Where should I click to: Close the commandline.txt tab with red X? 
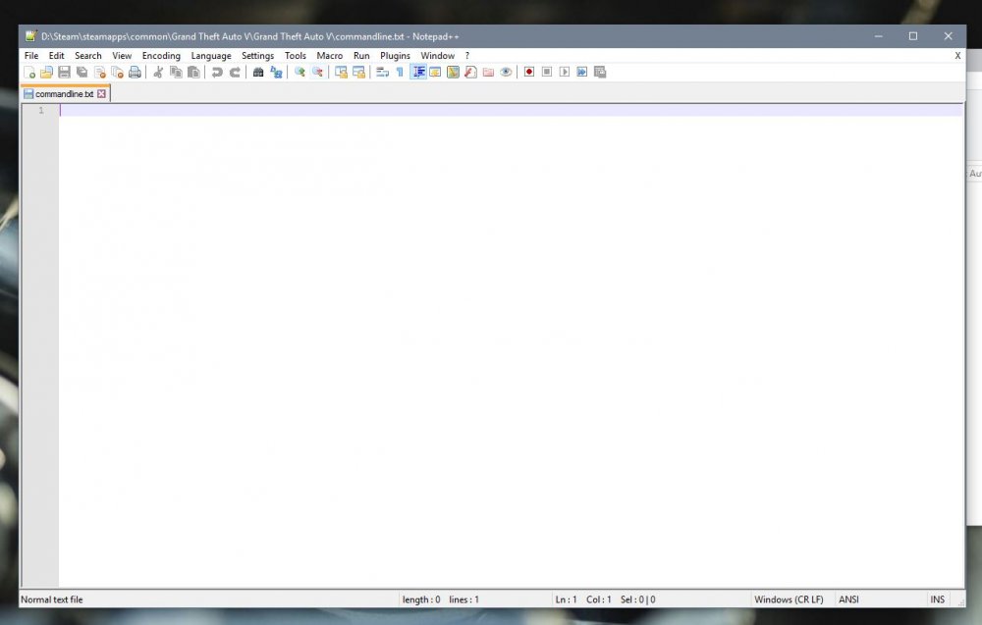[101, 94]
